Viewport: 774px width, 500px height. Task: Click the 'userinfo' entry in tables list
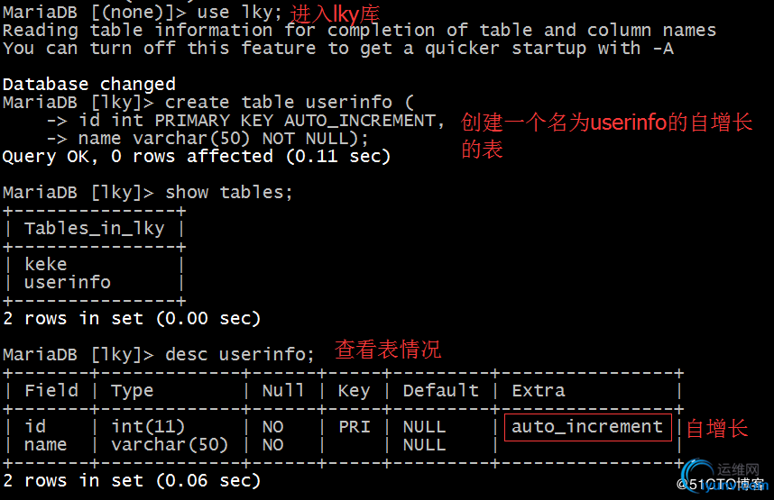coord(68,283)
